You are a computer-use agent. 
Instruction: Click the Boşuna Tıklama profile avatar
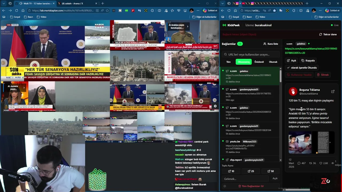pos(293,91)
